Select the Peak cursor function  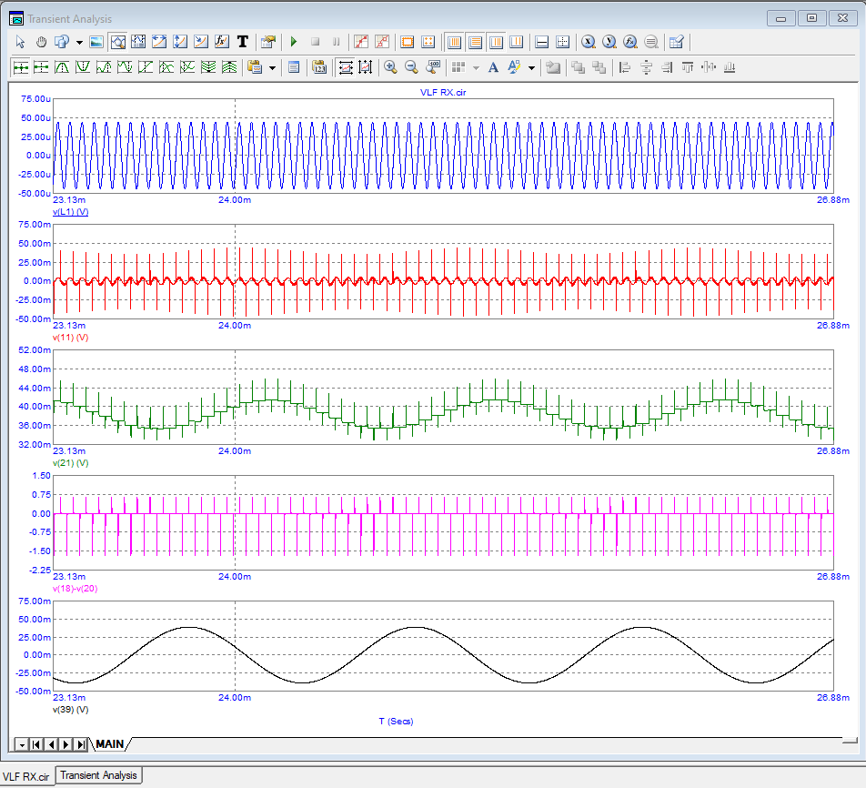(x=62, y=67)
